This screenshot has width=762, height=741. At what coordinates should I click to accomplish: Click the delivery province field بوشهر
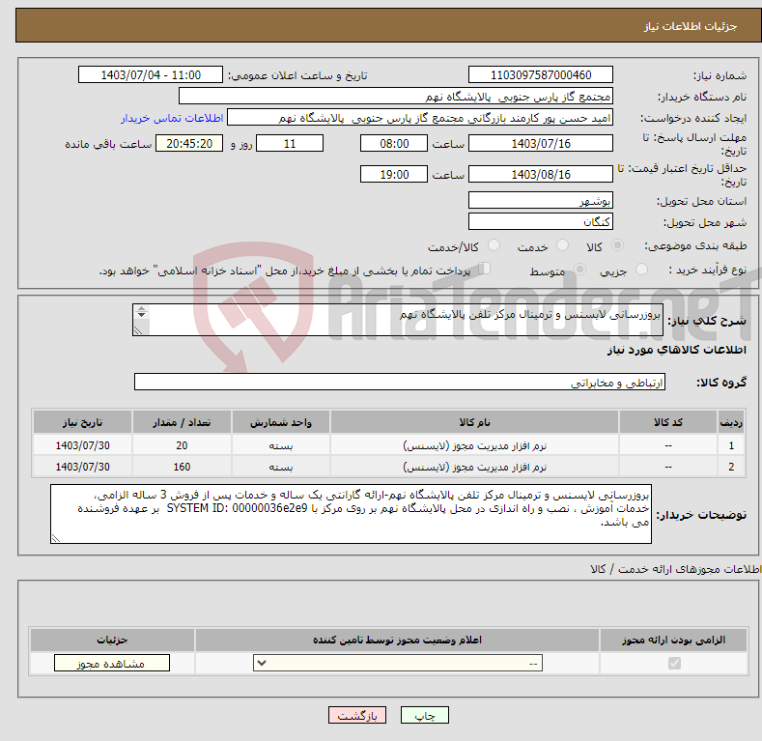[541, 200]
